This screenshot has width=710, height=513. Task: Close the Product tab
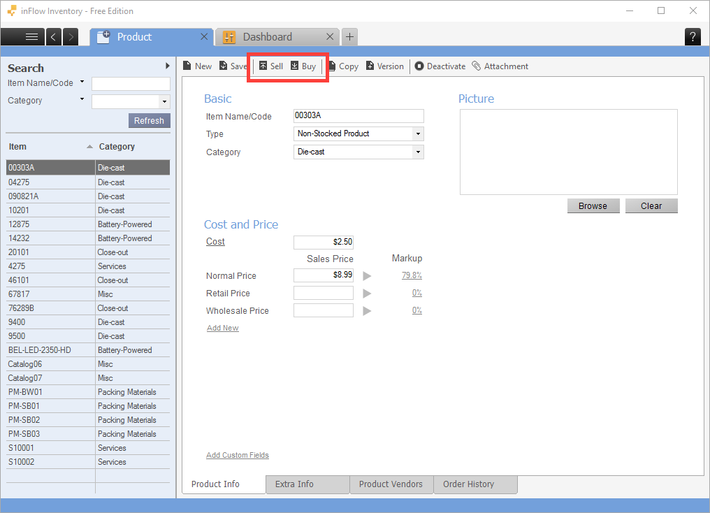click(204, 36)
